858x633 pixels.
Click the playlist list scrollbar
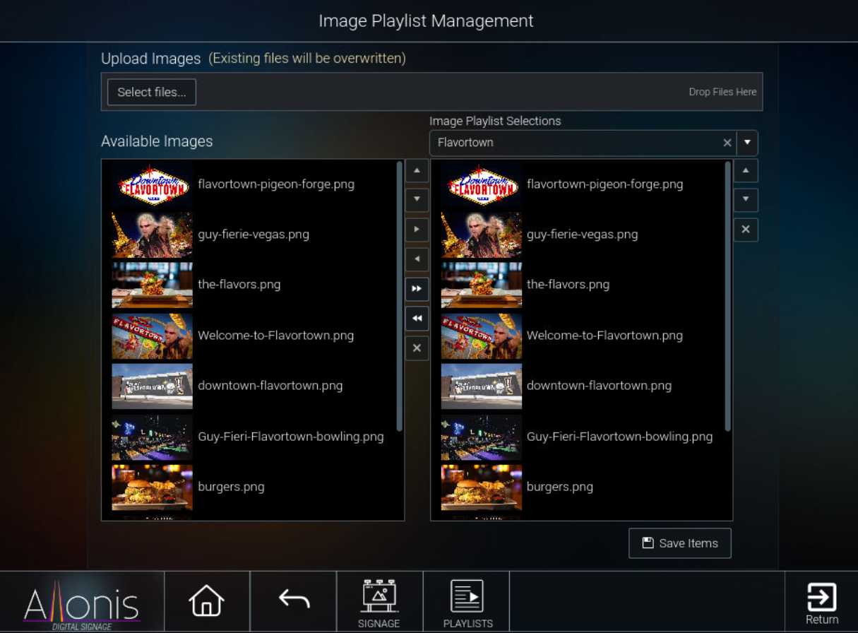728,297
